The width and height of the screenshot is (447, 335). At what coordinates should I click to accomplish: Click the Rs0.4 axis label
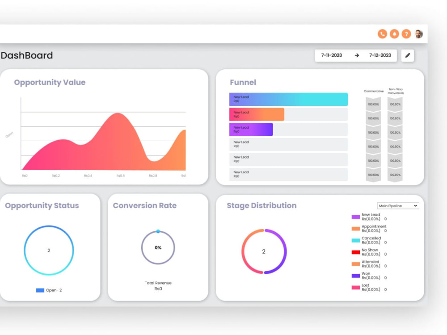click(88, 176)
